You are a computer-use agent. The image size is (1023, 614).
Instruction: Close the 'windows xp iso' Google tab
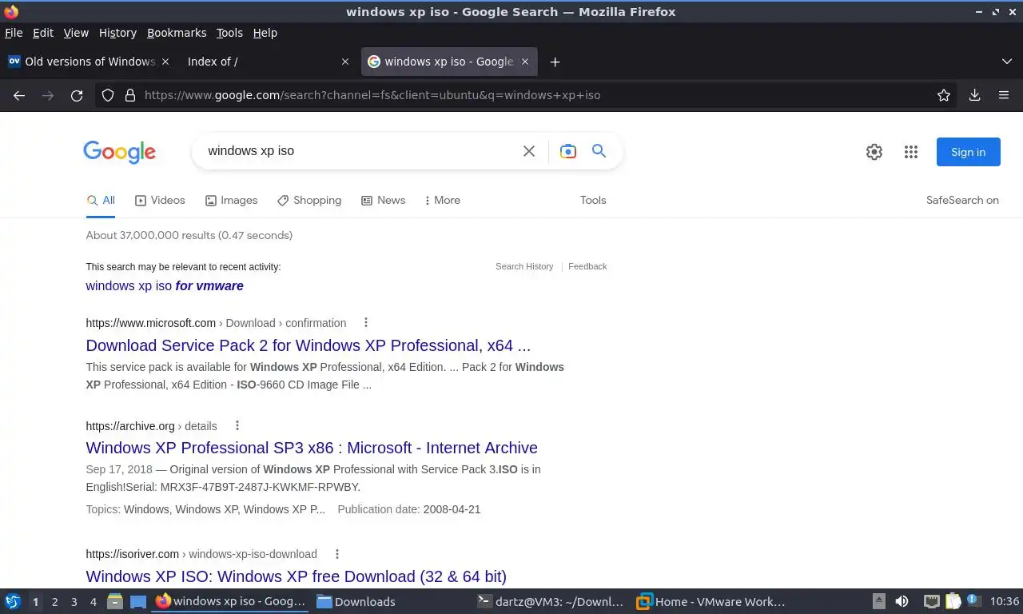(525, 62)
